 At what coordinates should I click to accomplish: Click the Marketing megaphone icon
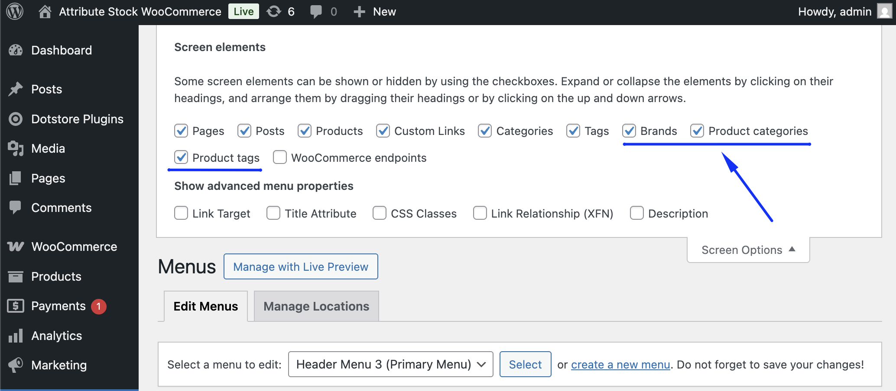click(x=16, y=365)
